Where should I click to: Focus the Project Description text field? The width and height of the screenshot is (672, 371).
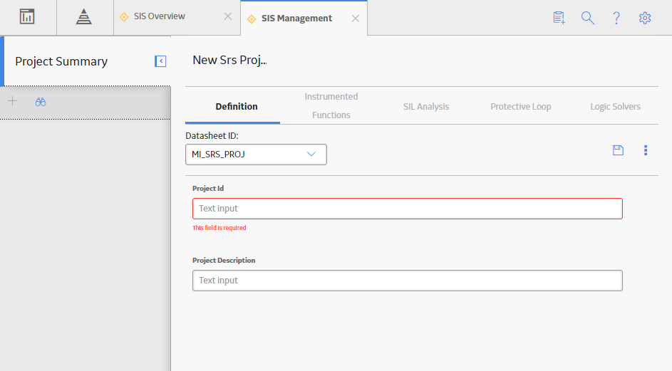tap(407, 281)
